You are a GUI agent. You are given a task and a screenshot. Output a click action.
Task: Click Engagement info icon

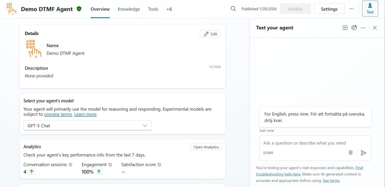110,164
